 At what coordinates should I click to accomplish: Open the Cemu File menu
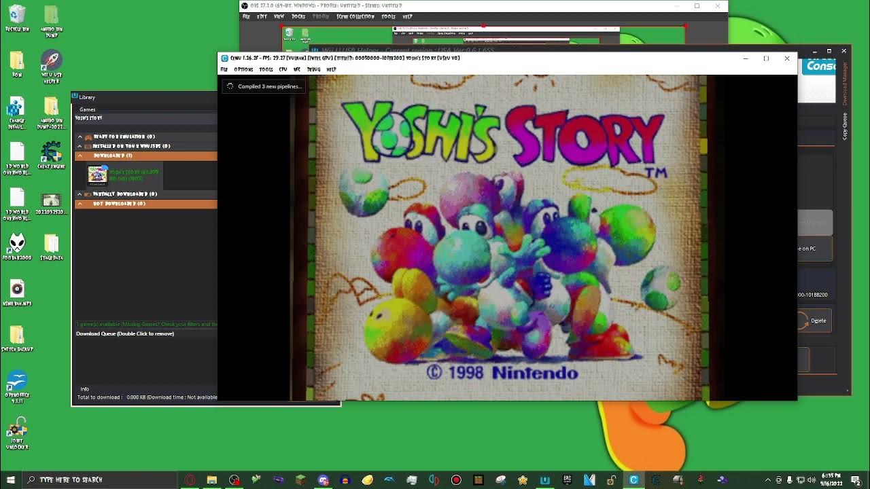(x=224, y=69)
